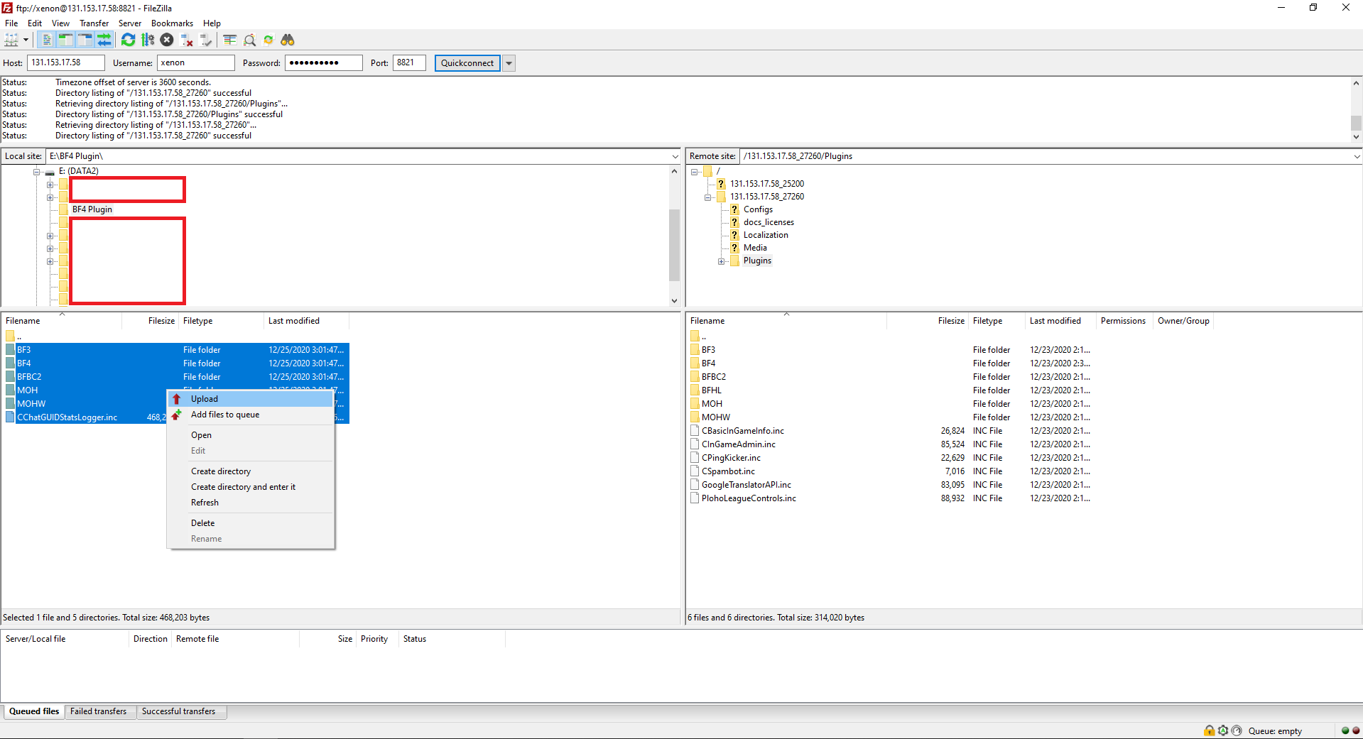This screenshot has width=1363, height=739.
Task: Click the Quickconnect button
Action: 467,63
